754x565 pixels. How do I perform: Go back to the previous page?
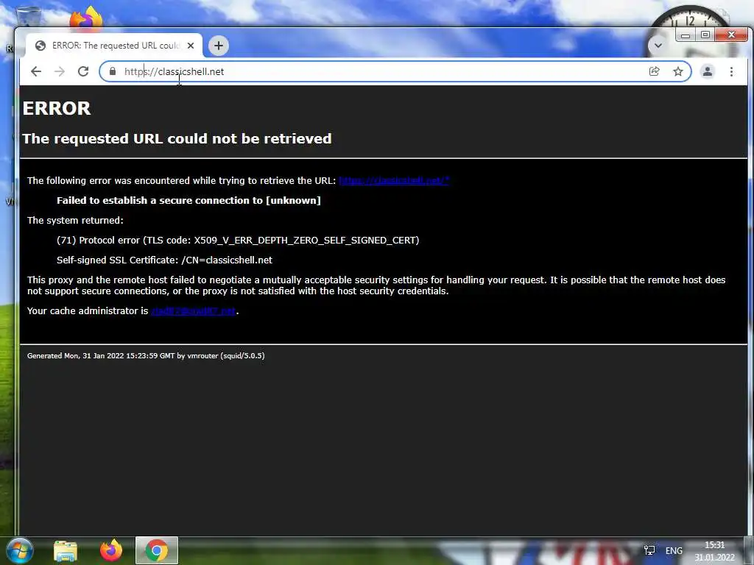tap(36, 71)
